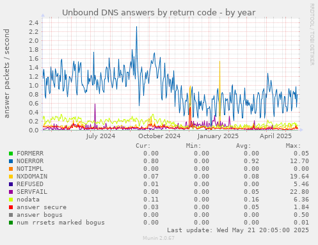
Task: Click the graph title Unbound DNS answers
Action: tap(159, 13)
